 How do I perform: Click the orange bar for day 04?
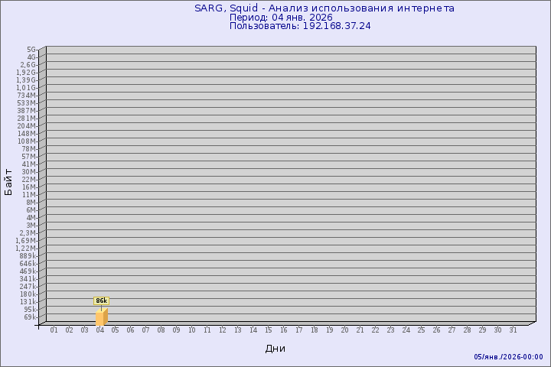click(101, 317)
